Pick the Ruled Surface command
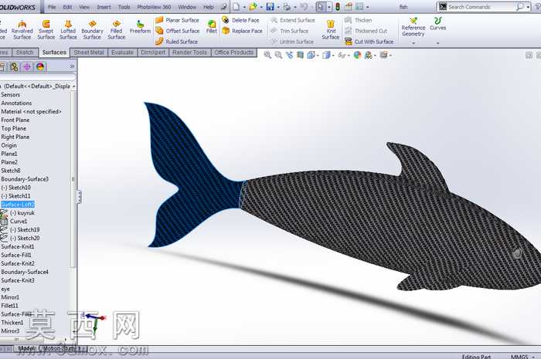 (x=176, y=42)
